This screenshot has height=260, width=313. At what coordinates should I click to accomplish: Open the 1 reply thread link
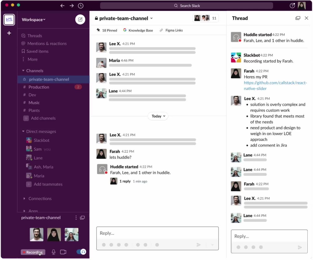(x=125, y=181)
